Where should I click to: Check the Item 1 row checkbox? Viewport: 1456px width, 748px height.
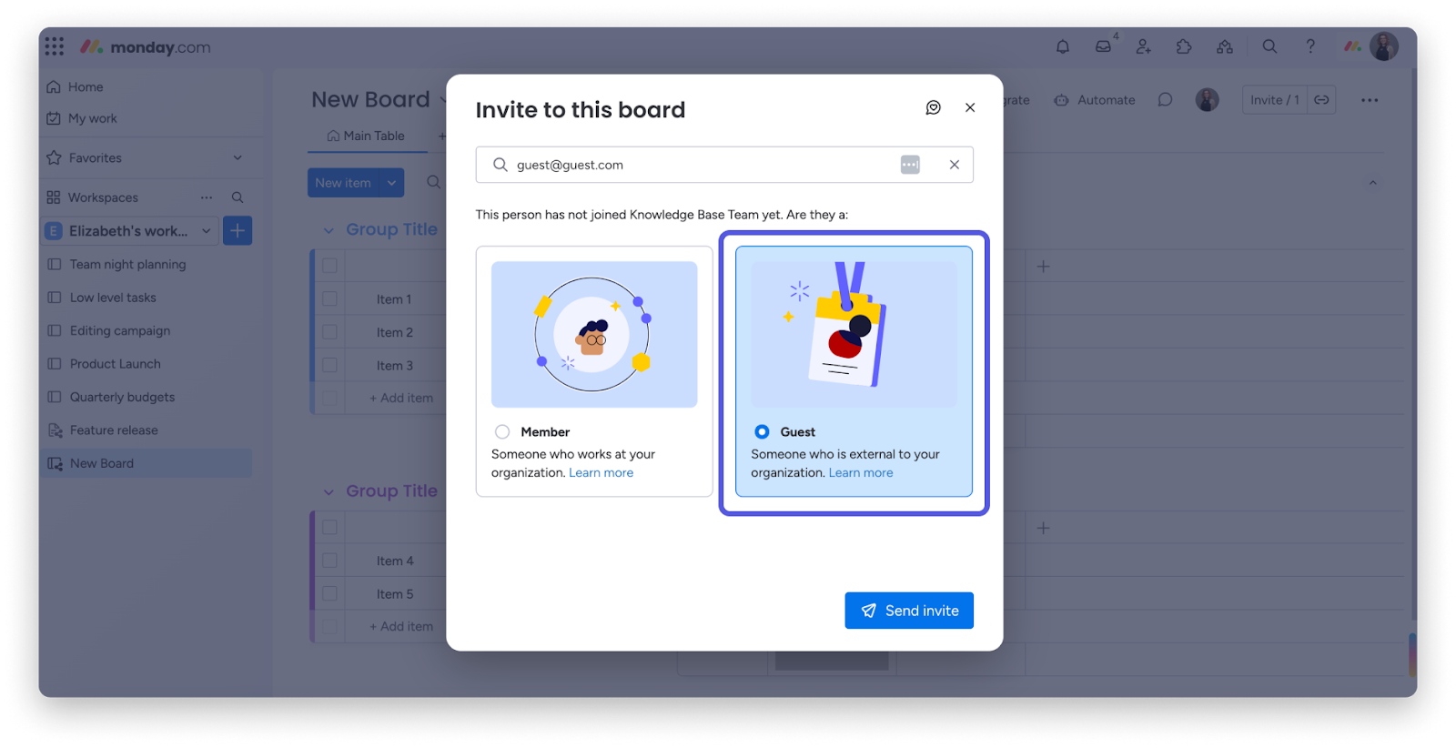click(329, 298)
